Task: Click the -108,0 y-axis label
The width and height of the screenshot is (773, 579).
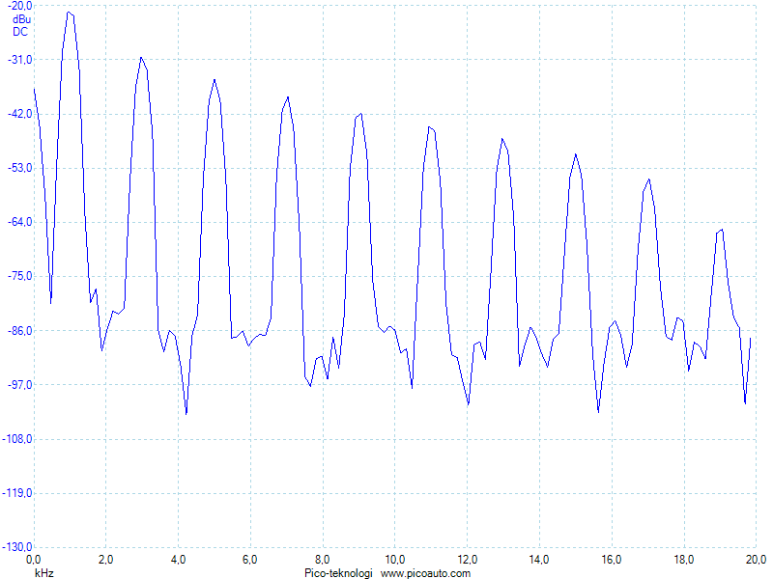Action: pos(17,439)
